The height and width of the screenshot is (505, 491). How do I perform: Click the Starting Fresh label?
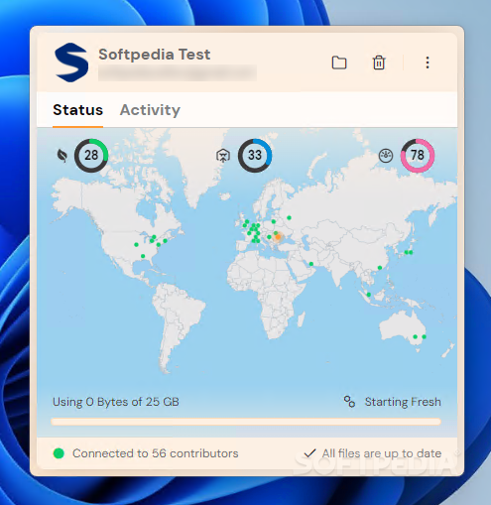403,402
